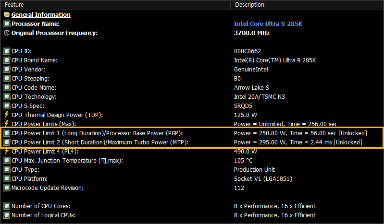Click the chip icon beside CPU S-Spec
Screen dimensions: 384x224
click(7, 106)
